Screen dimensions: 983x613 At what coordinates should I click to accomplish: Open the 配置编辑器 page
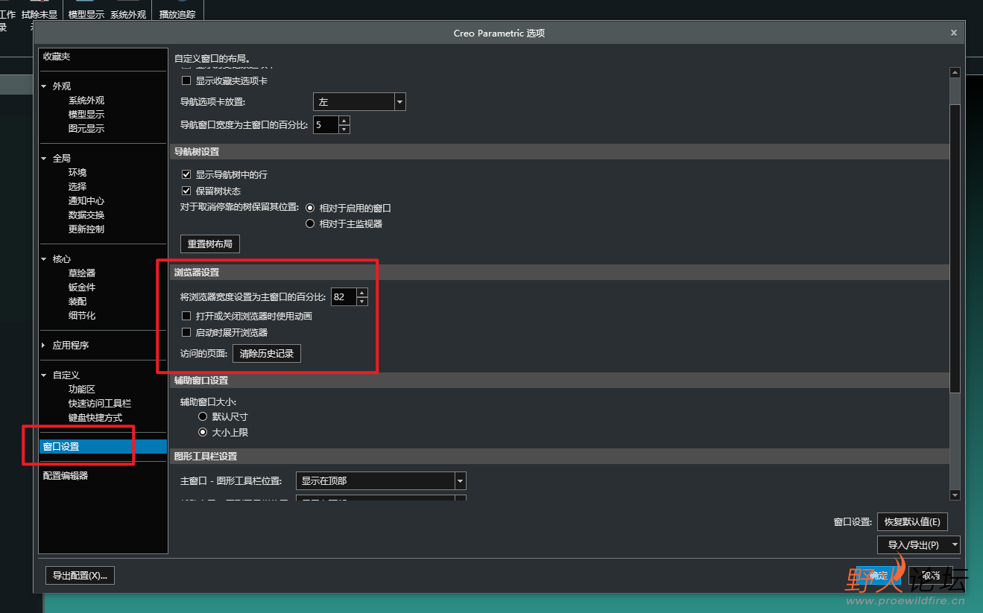coord(66,475)
